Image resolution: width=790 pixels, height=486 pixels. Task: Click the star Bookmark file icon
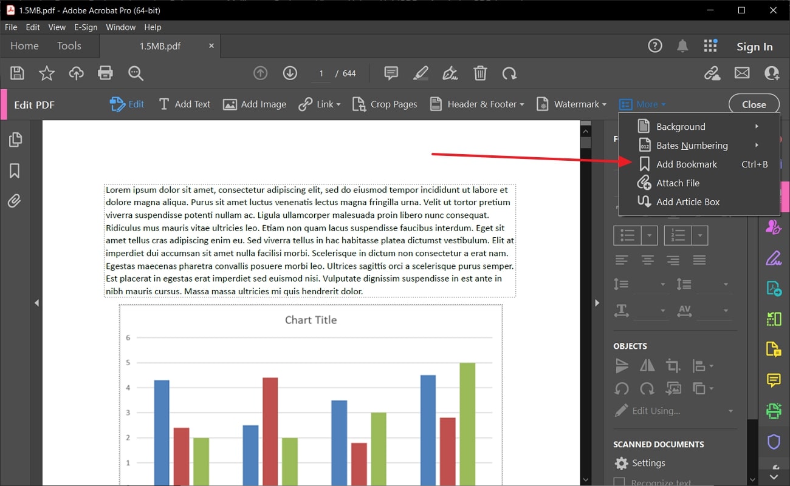(x=46, y=73)
